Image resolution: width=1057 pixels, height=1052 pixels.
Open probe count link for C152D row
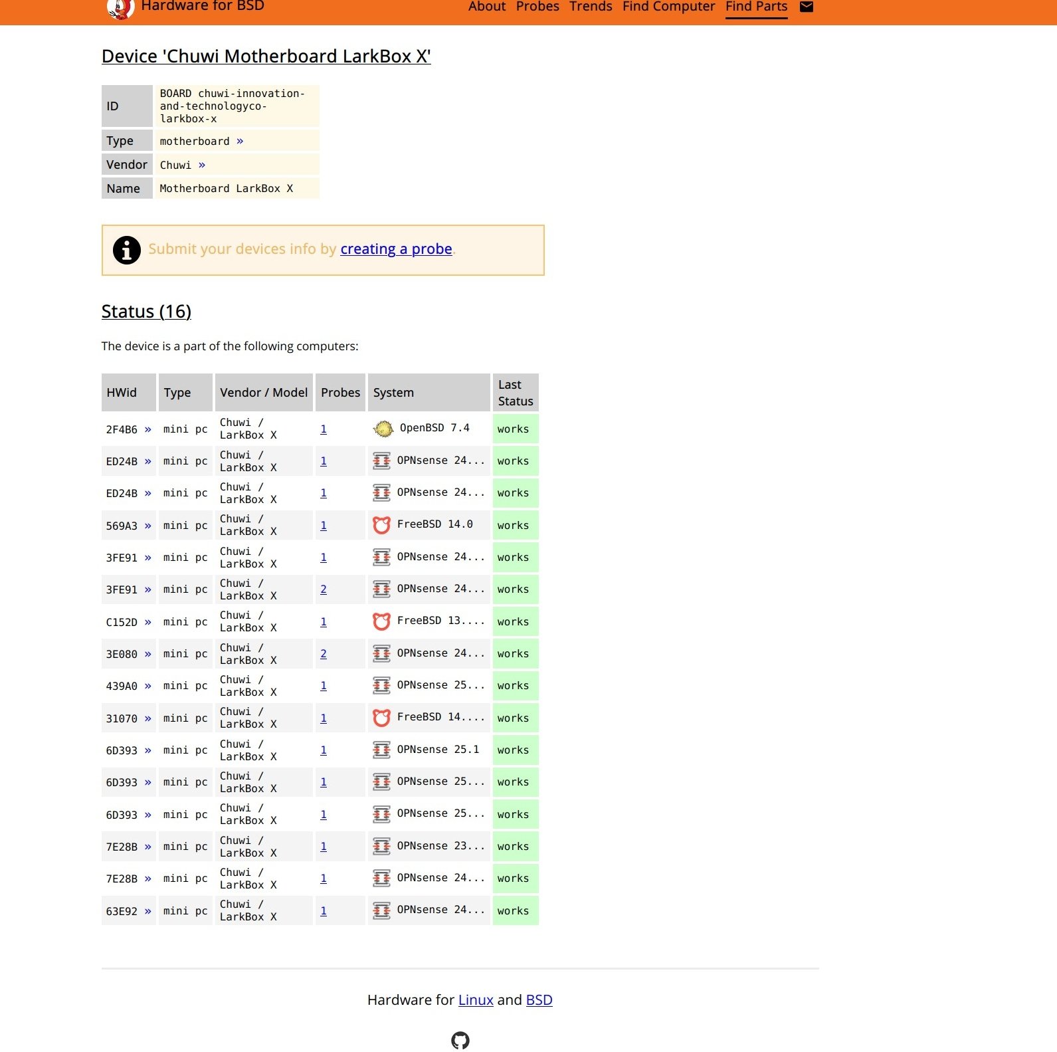(324, 622)
